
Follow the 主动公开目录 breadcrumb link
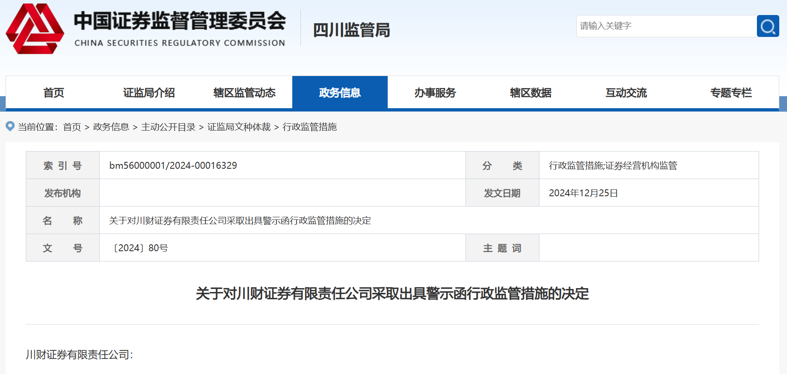click(x=168, y=127)
